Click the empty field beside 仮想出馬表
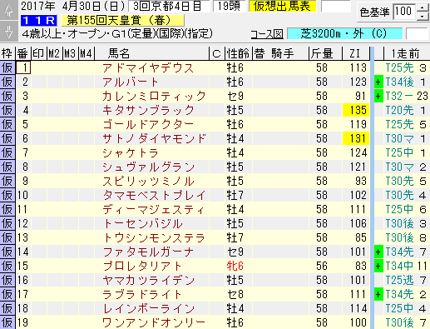Viewport: 430px width, 329px height. tap(335, 6)
